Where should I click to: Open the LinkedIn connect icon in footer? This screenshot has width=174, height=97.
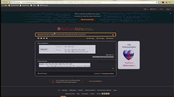pyautogui.click(x=109, y=94)
